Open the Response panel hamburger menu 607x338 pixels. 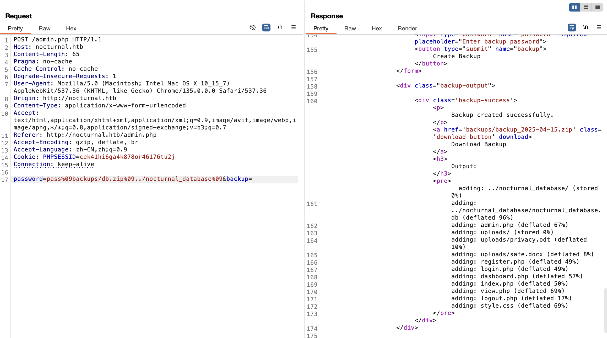[599, 27]
